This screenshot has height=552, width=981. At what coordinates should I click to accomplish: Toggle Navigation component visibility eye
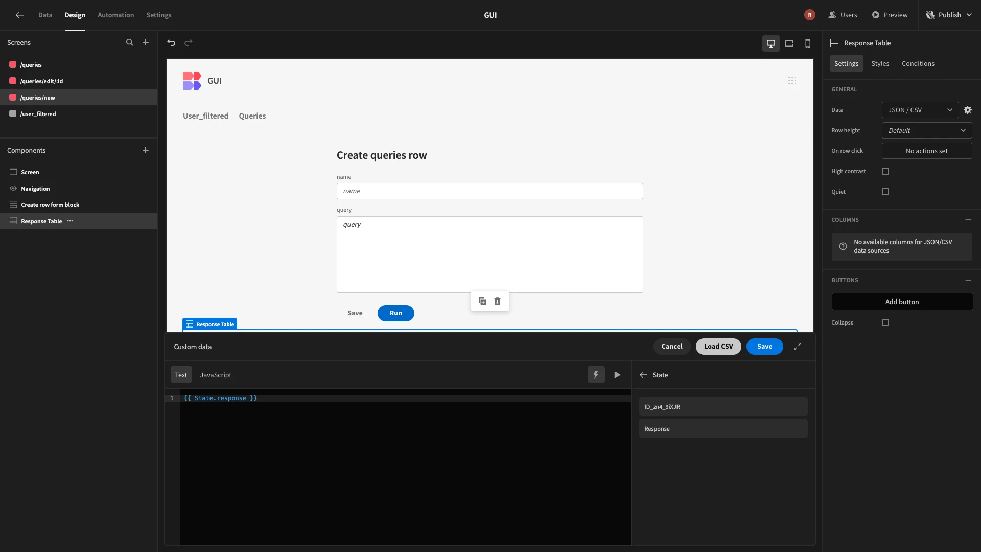(x=13, y=189)
